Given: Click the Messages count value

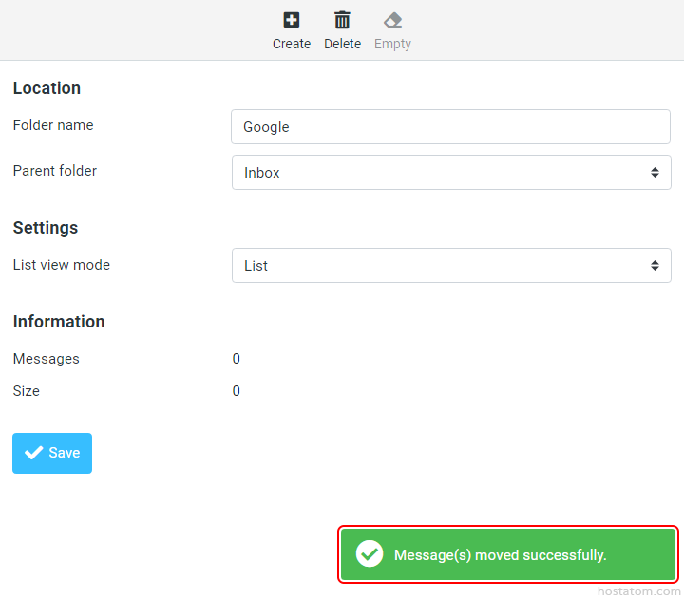Looking at the screenshot, I should point(237,359).
